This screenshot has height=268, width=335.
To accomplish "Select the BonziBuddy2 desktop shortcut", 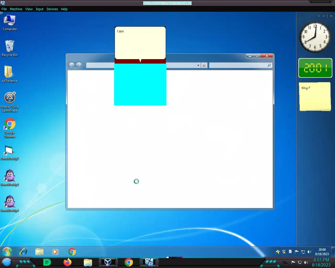I will pyautogui.click(x=10, y=153).
